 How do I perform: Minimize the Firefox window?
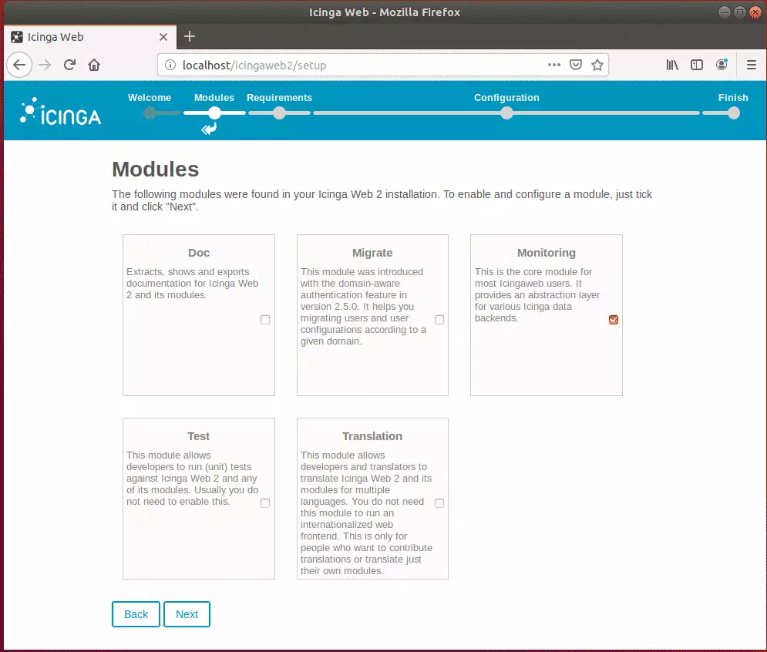725,12
